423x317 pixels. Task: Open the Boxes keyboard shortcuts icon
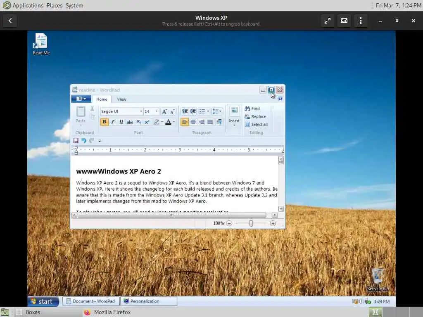click(x=344, y=21)
